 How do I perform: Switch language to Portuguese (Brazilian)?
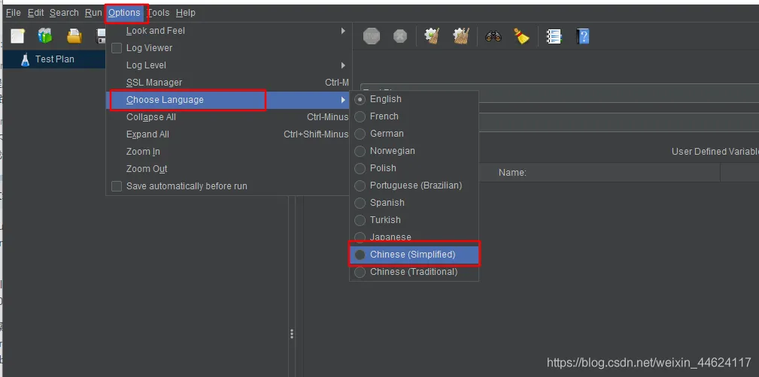tap(414, 185)
